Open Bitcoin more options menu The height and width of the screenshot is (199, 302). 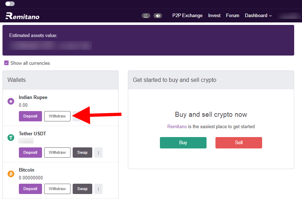[x=98, y=189]
